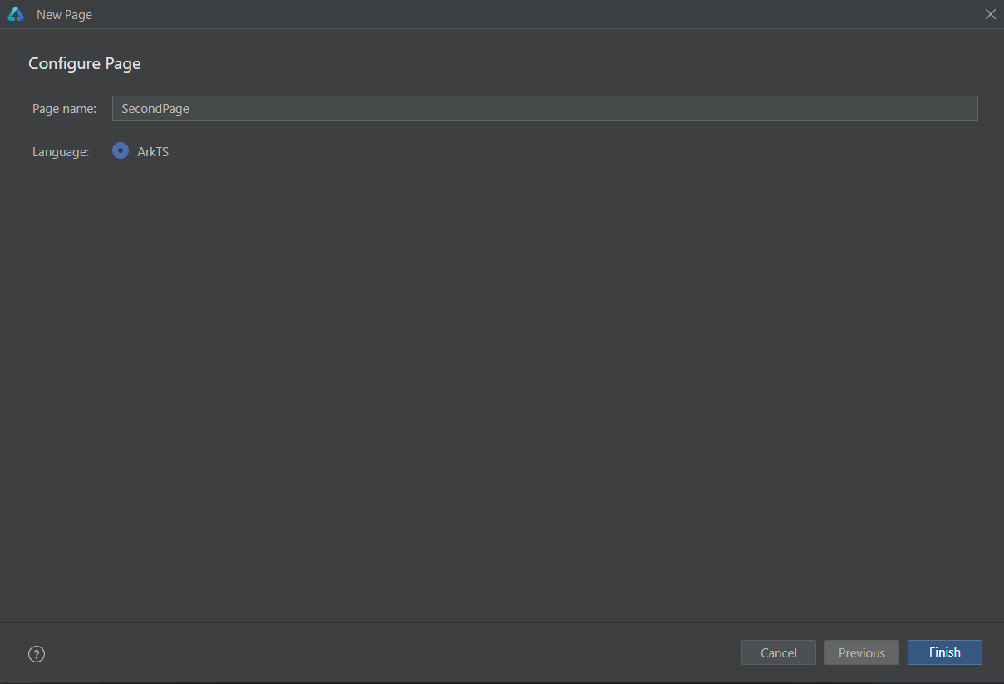Focus the Page name input field

pyautogui.click(x=545, y=108)
